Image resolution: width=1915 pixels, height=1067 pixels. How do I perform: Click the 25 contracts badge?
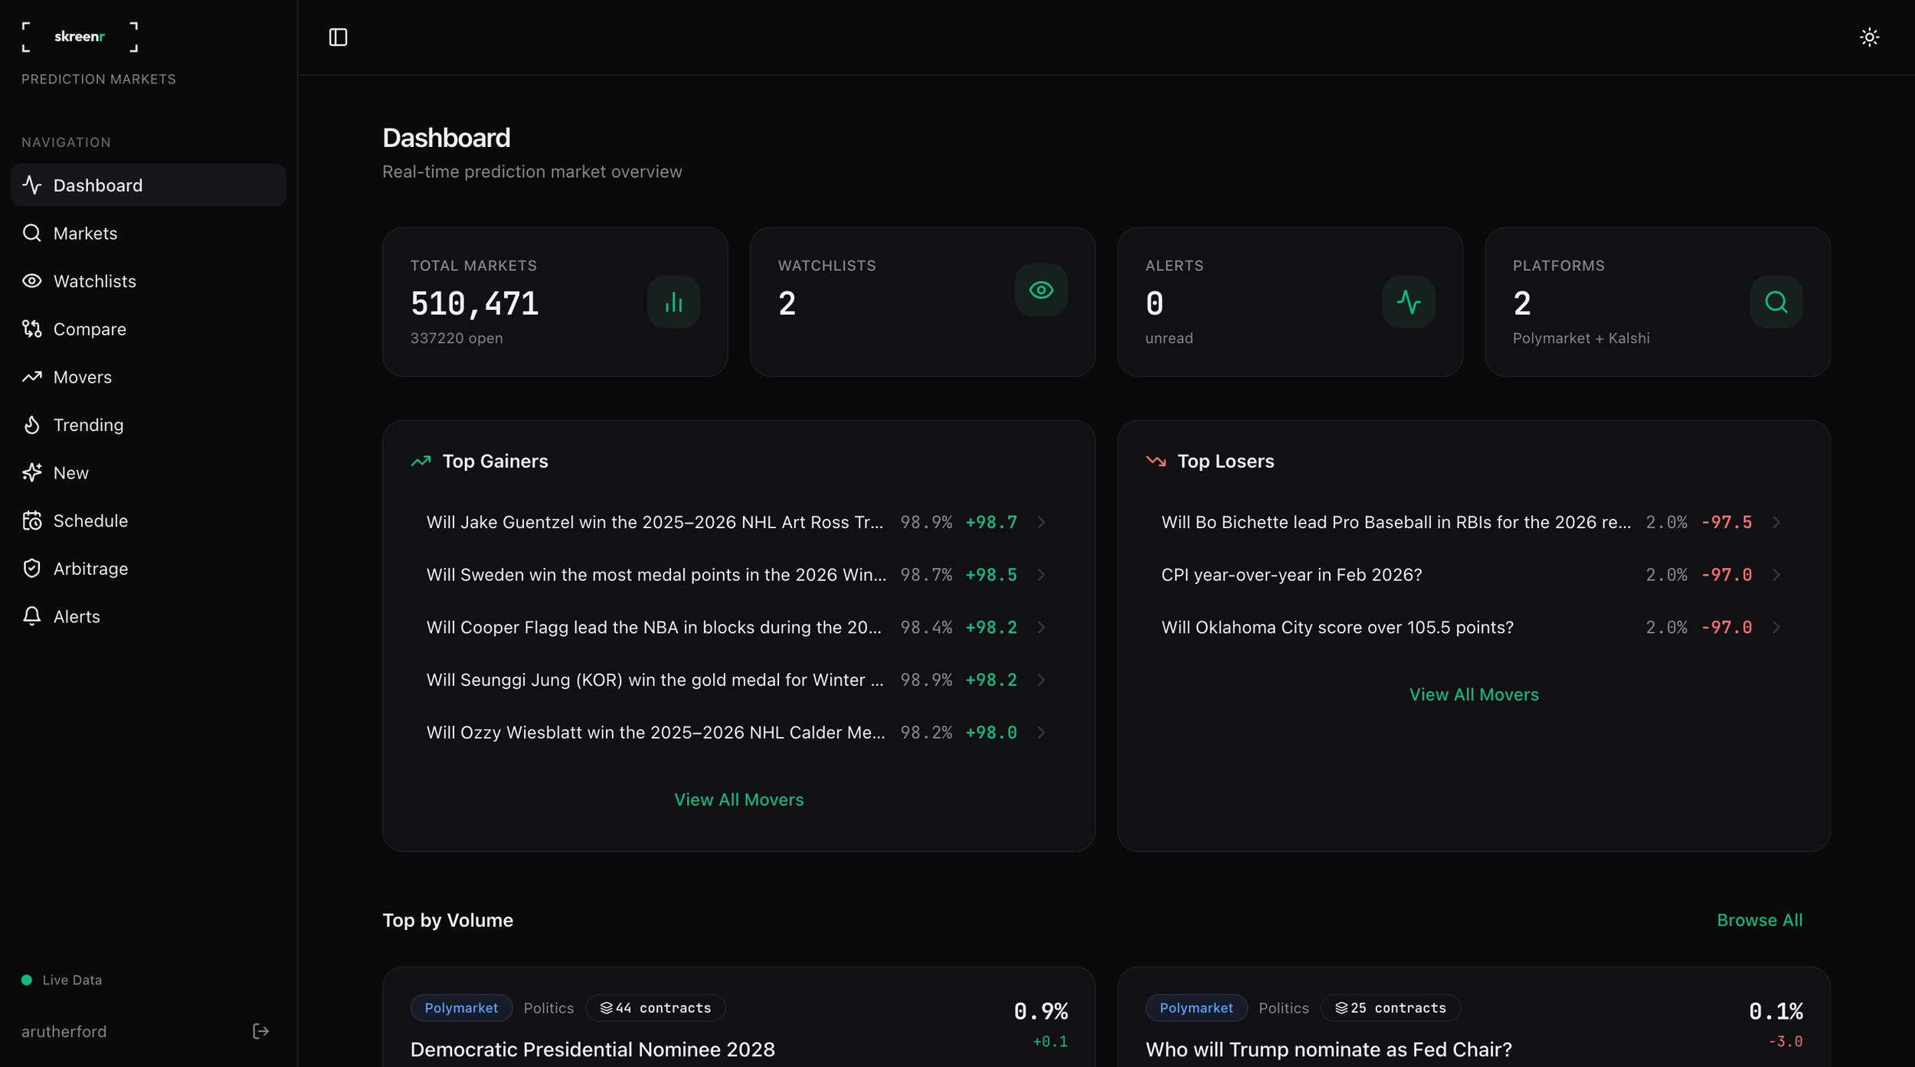pos(1390,1008)
